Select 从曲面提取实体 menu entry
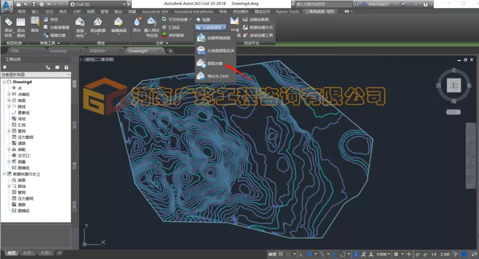Viewport: 479px width, 259px height. pos(216,51)
